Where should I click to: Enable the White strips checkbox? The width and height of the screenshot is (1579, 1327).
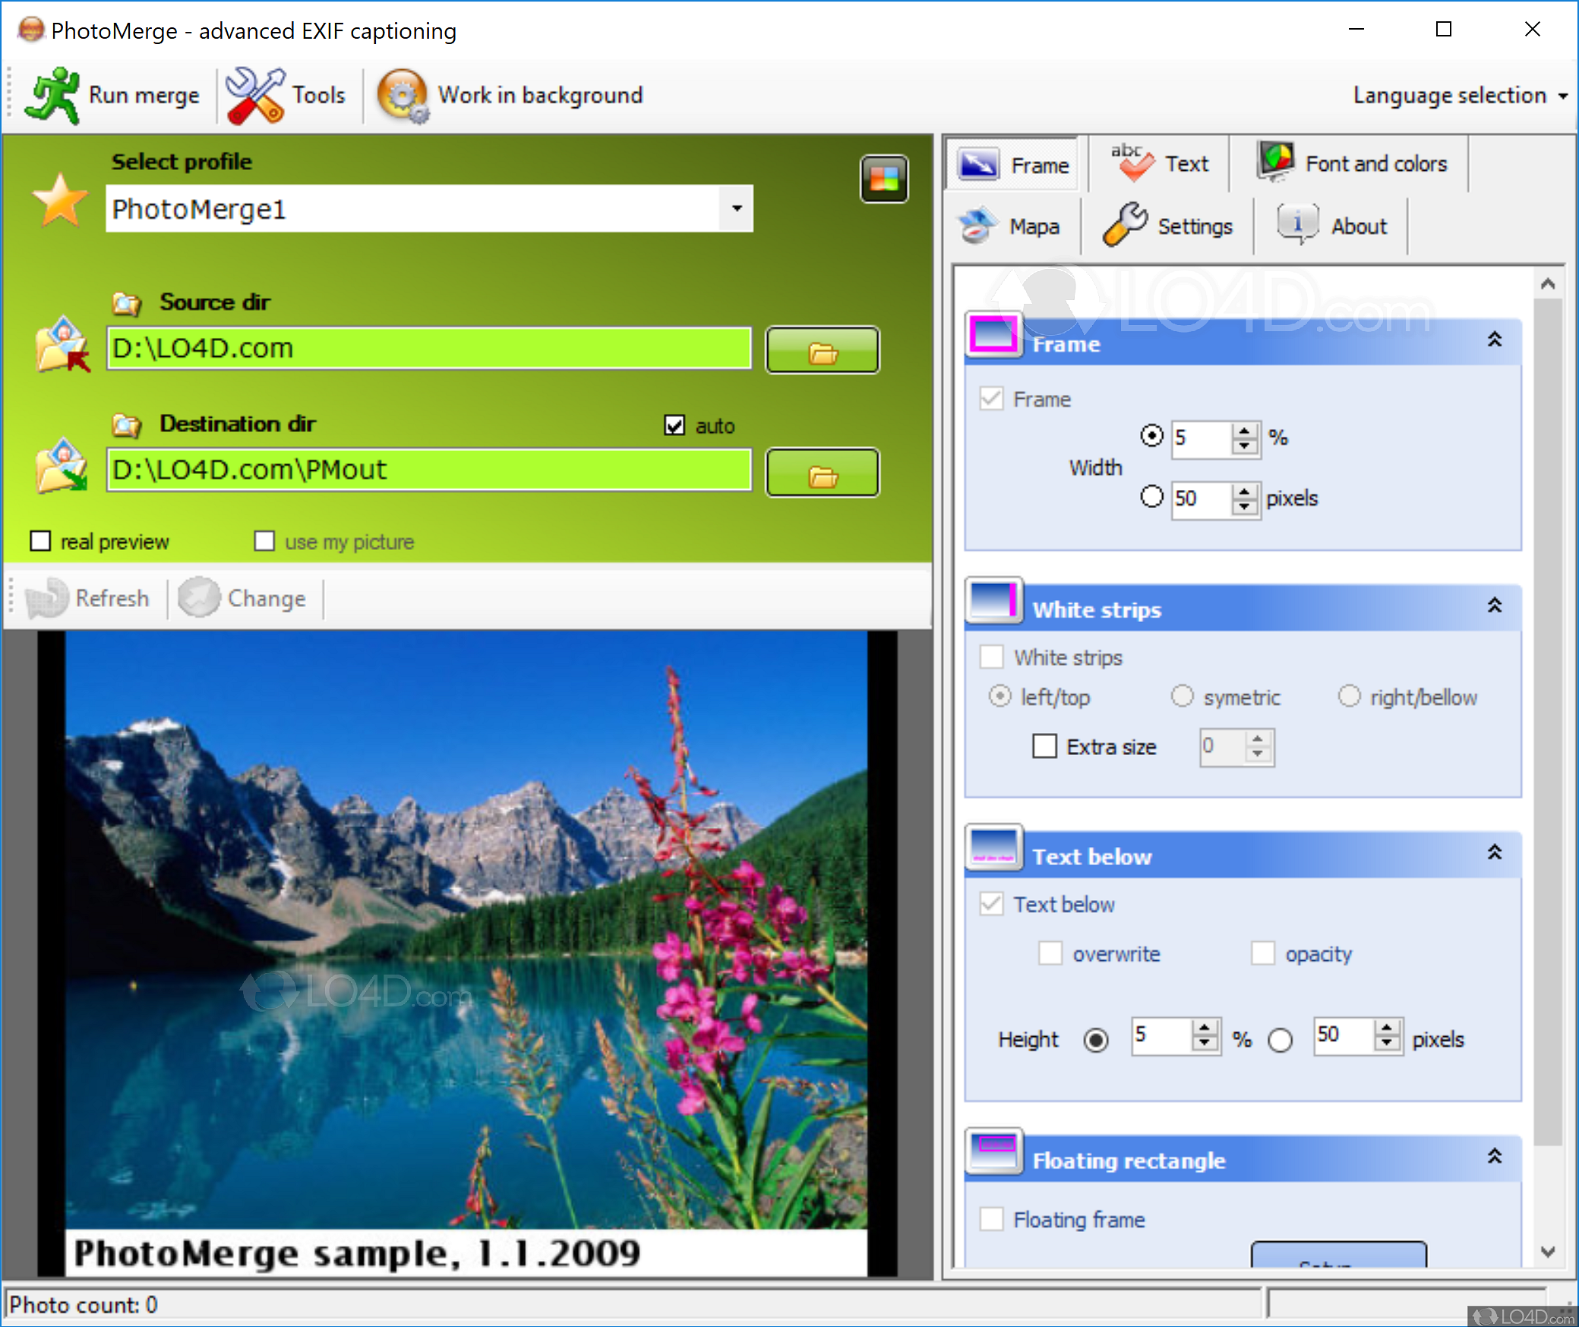point(991,656)
